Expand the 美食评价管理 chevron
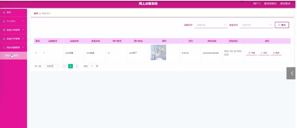 click(x=23, y=39)
